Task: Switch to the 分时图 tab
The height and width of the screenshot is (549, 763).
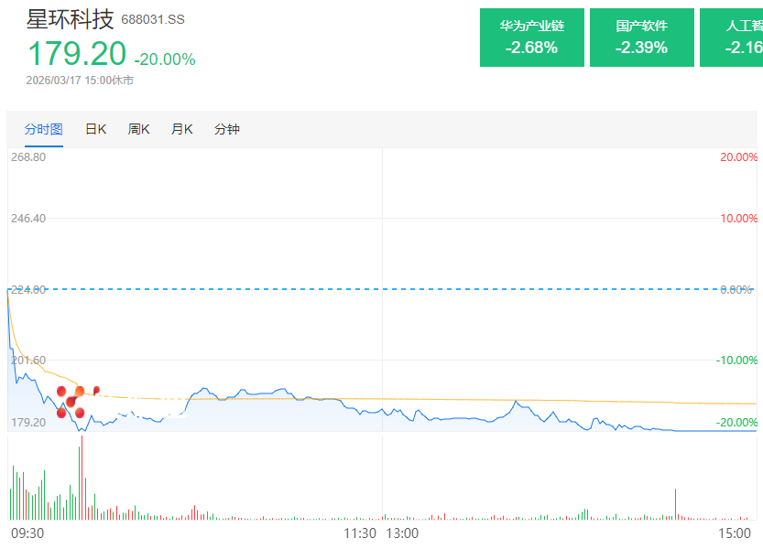Action: pyautogui.click(x=43, y=129)
